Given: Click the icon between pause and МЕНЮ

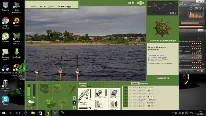Looking at the screenshot, I should point(133,3).
